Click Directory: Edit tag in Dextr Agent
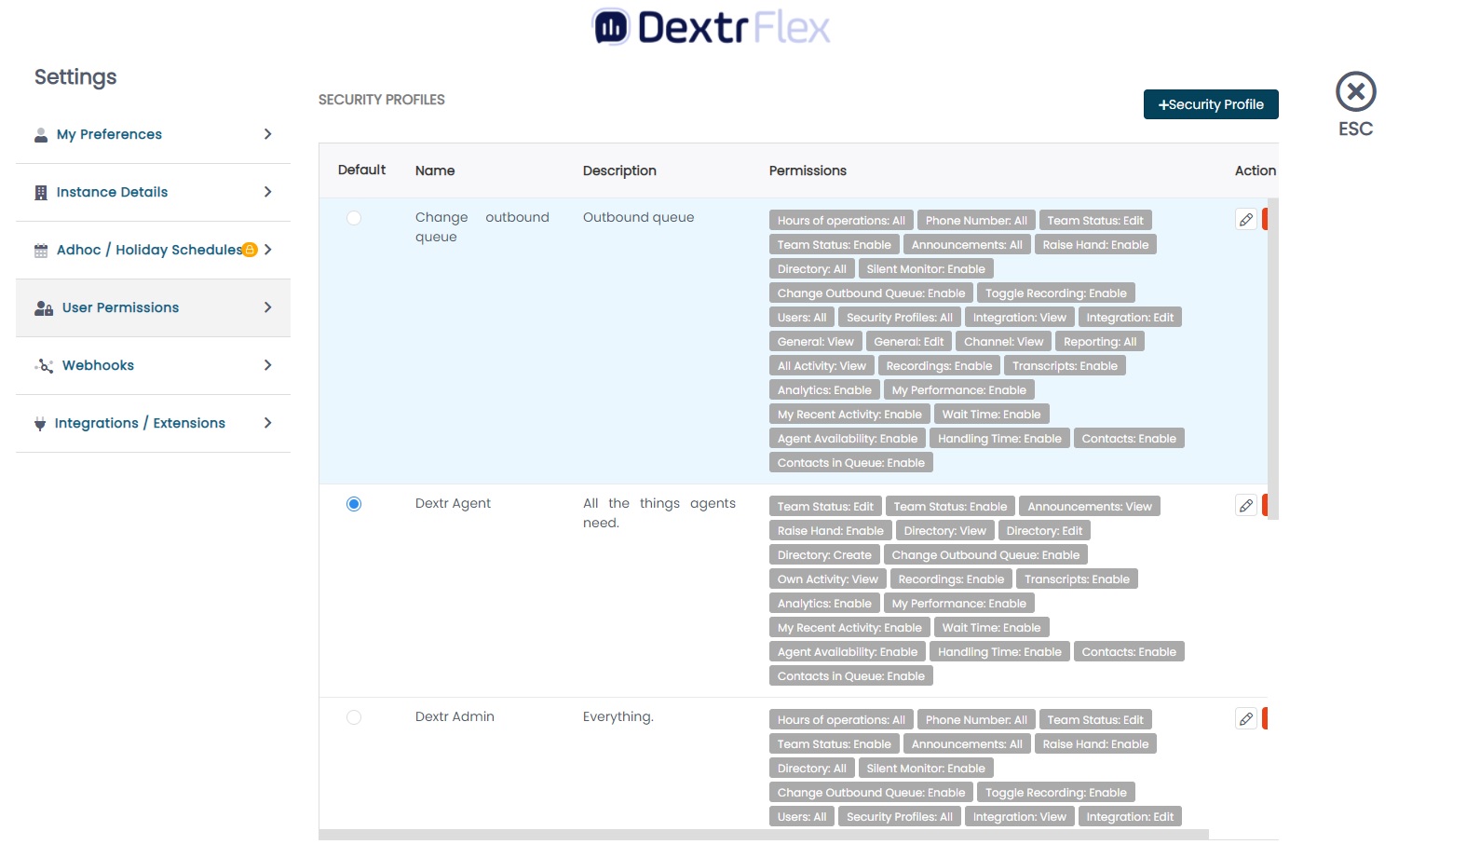 1044,531
